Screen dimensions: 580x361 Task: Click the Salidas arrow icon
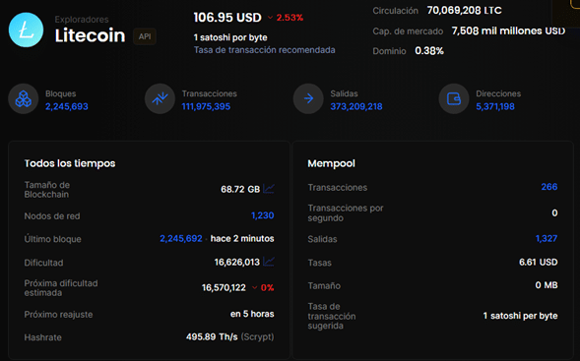click(x=308, y=98)
